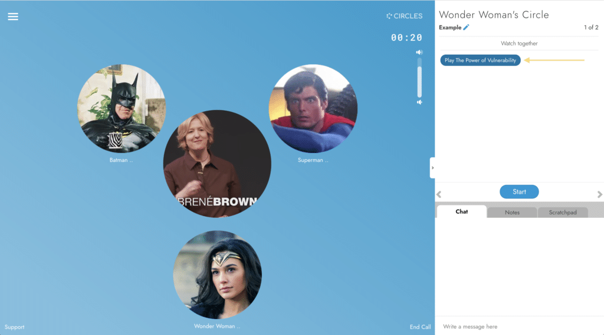Click the Wonder Woman's Circle heading
The image size is (604, 335).
494,15
